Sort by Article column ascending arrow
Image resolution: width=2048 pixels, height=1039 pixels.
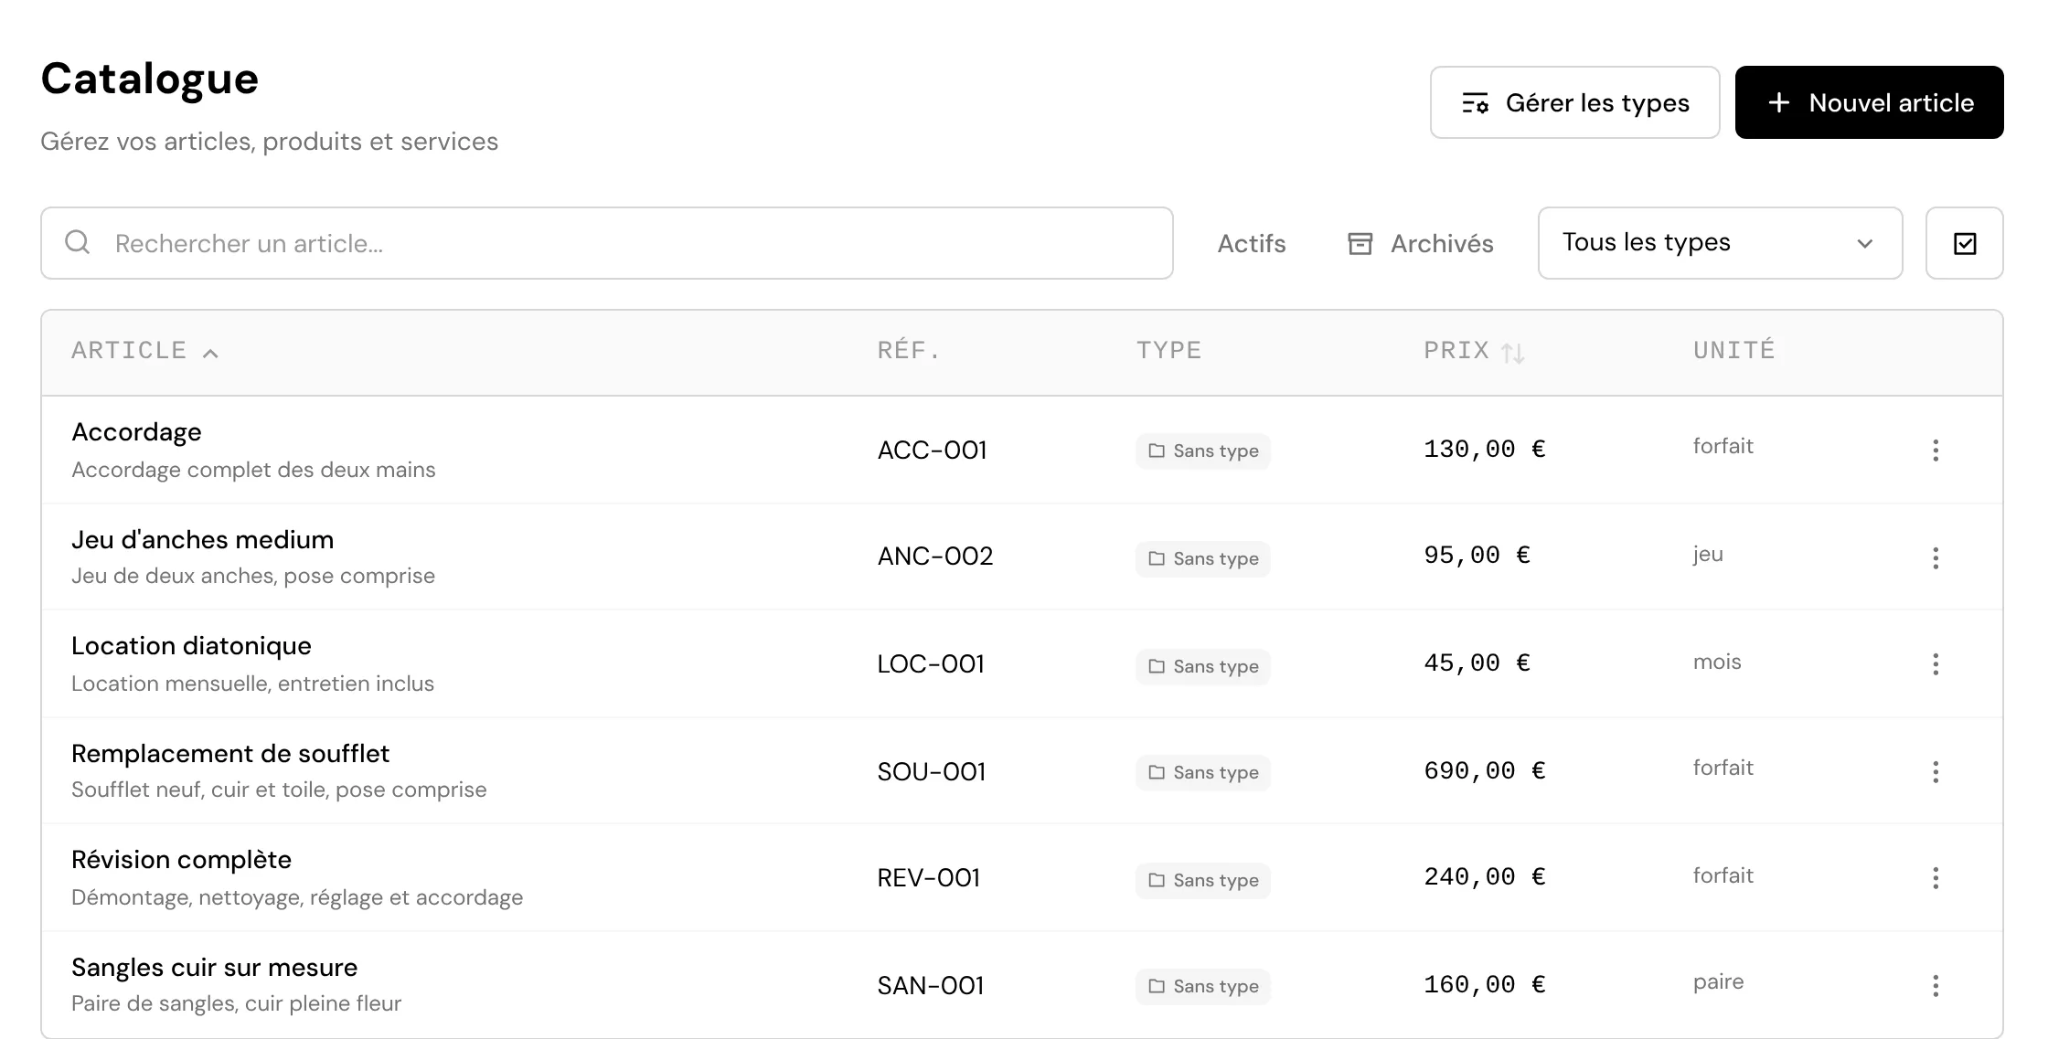(x=210, y=353)
